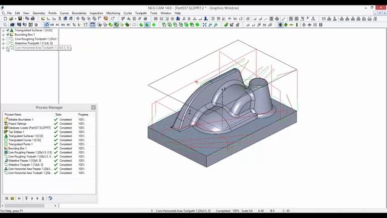Click the State column header
The height and width of the screenshot is (218, 387).
tap(58, 114)
